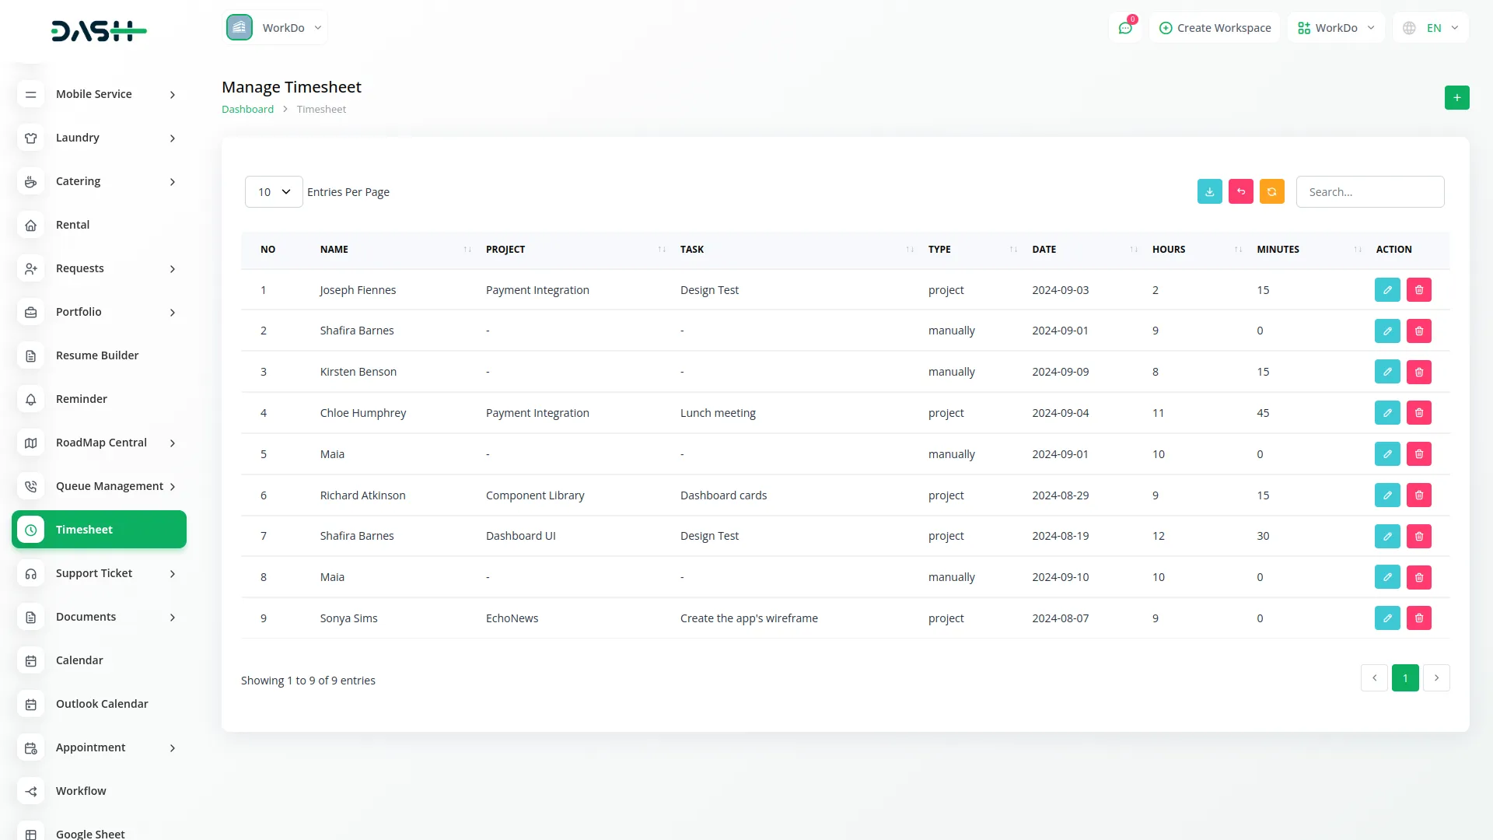Go to next page with the chevron
Viewport: 1493px width, 840px height.
pos(1436,677)
